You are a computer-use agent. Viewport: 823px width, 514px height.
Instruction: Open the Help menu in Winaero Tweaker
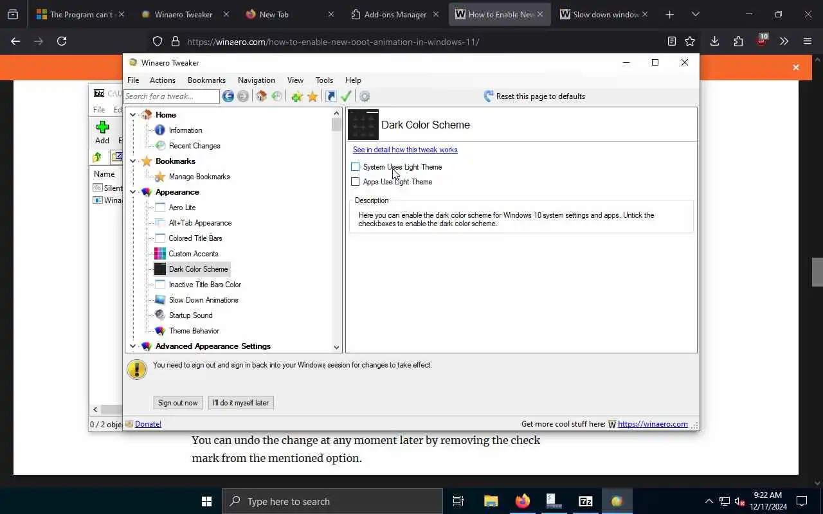[353, 80]
